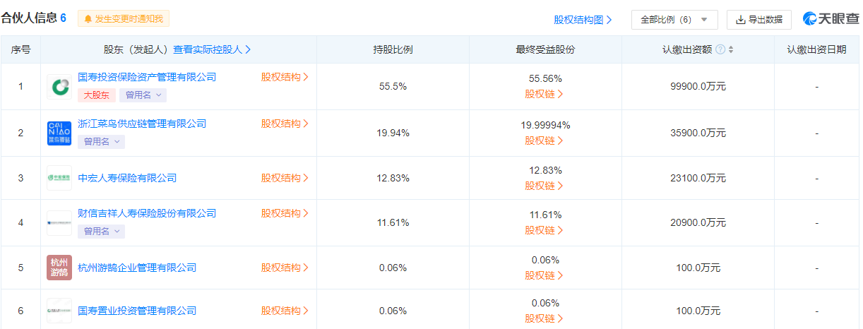The image size is (863, 329).
Task: Click the Manulife-Sinochem logo in row 3
Action: [59, 178]
